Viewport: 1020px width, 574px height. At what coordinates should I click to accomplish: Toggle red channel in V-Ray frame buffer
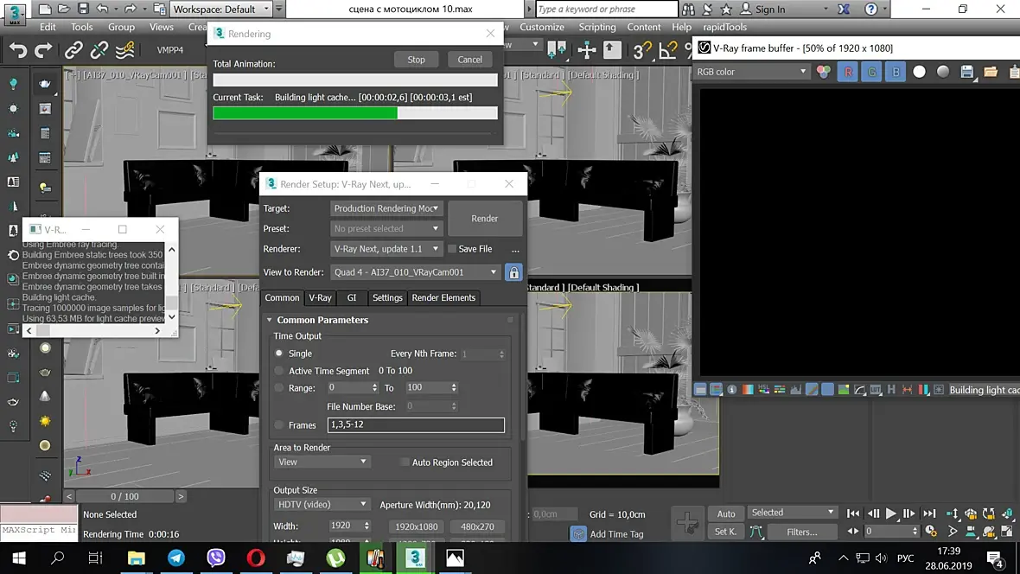[848, 73]
